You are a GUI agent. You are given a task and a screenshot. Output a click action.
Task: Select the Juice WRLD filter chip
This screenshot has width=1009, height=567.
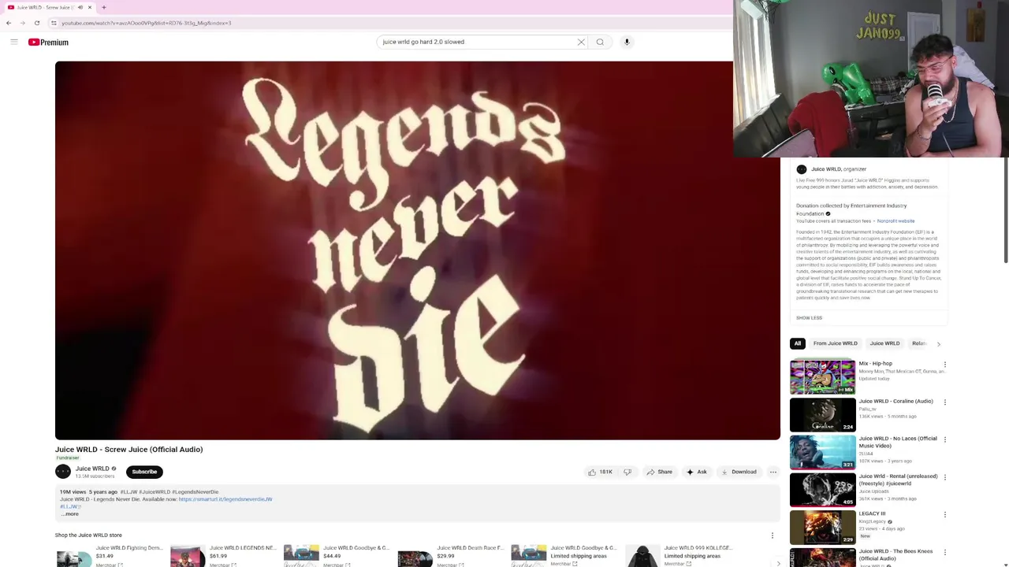pos(884,343)
